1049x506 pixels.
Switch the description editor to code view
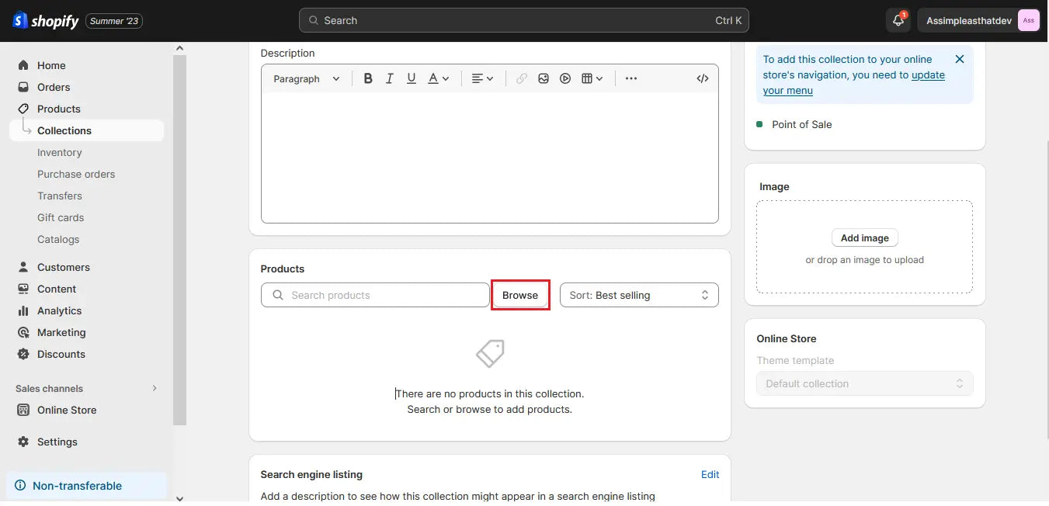(702, 78)
